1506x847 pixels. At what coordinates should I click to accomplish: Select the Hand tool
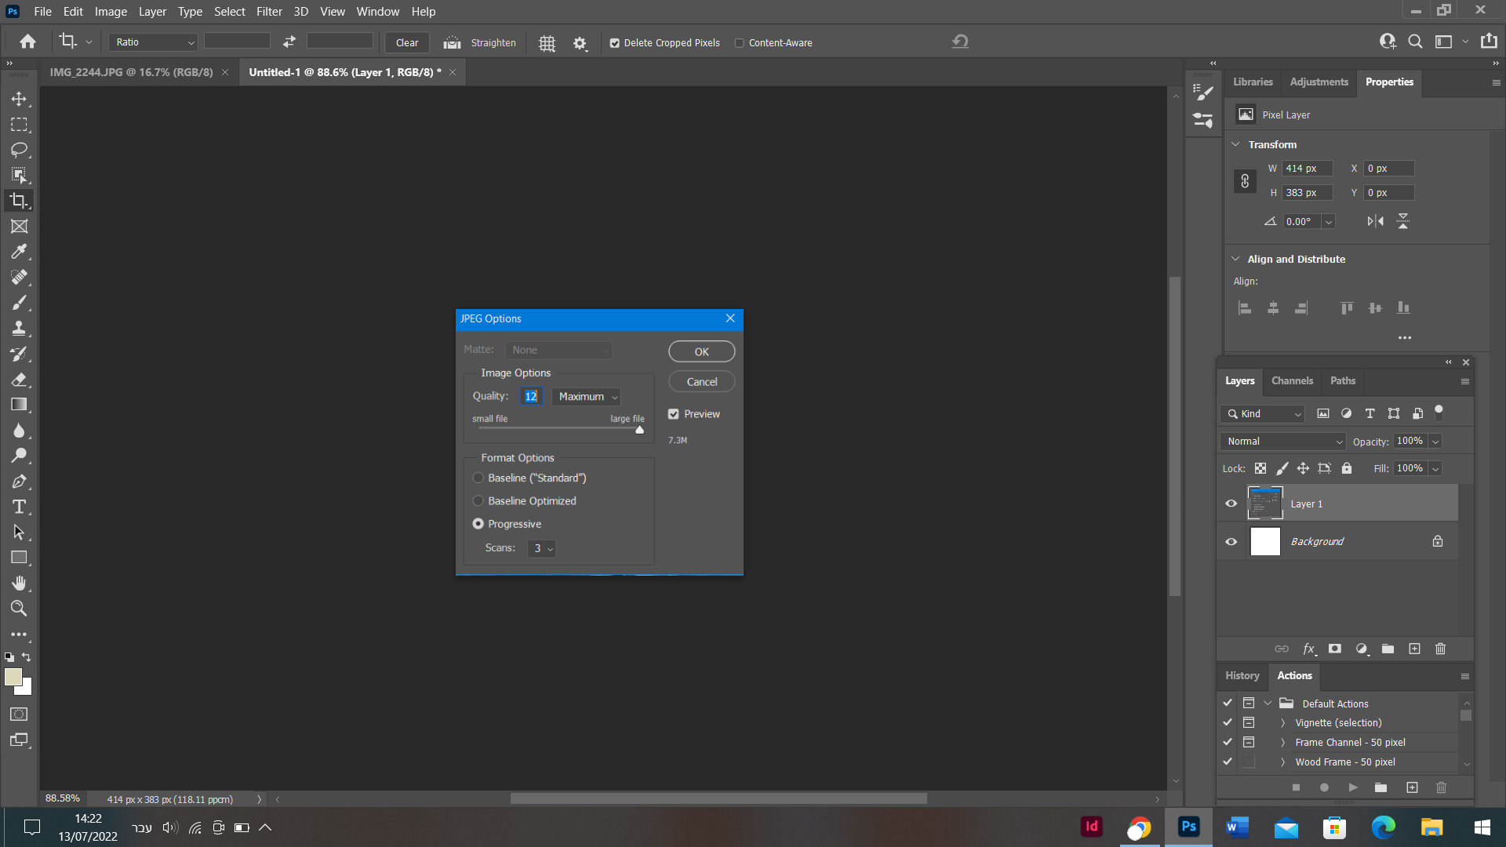[x=19, y=583]
